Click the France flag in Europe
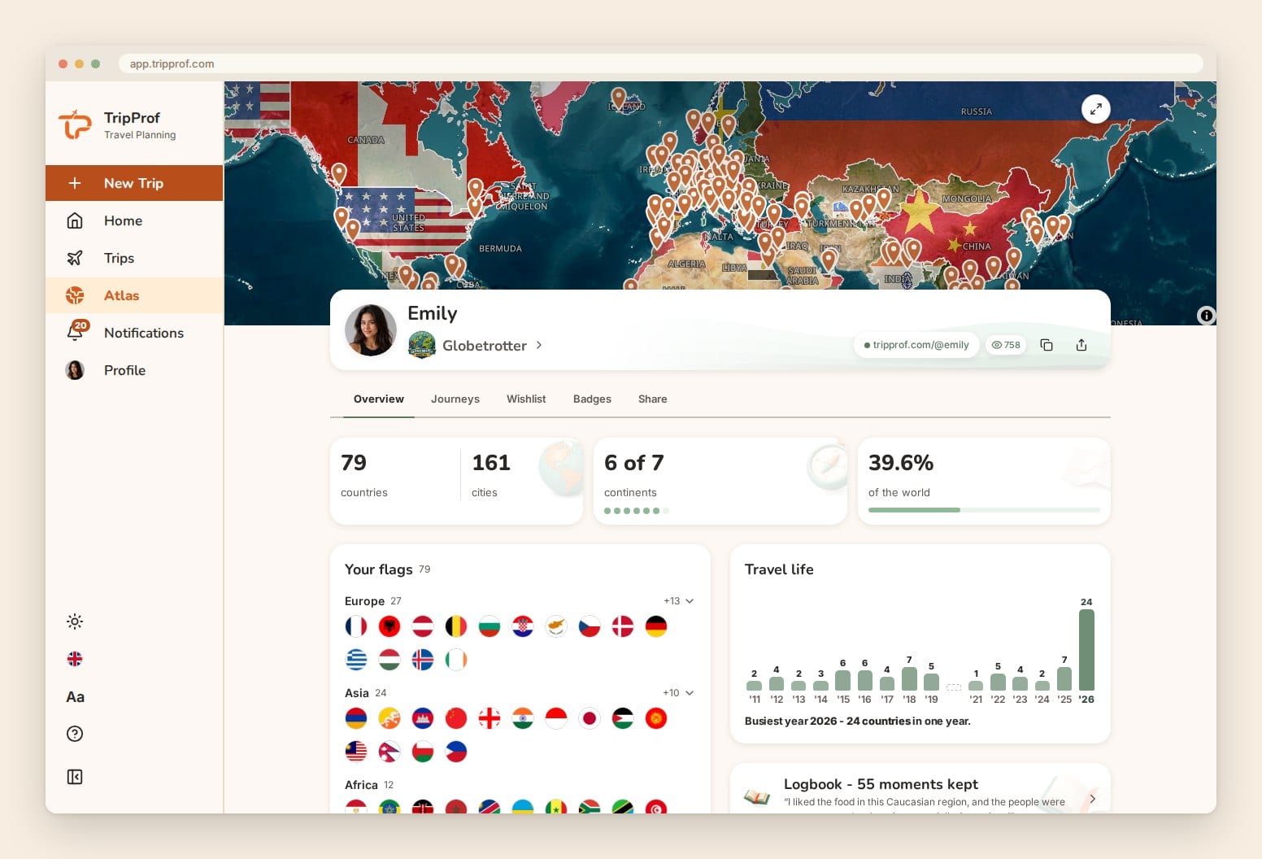This screenshot has height=859, width=1262. 356,626
